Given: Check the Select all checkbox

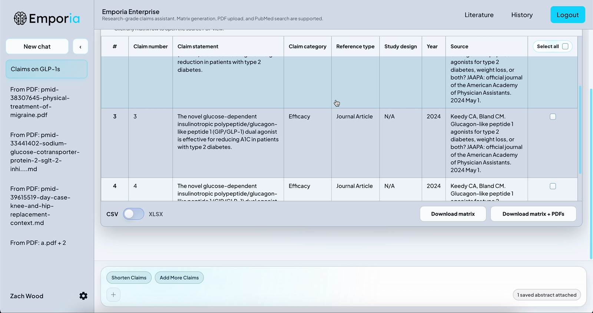Looking at the screenshot, I should [565, 46].
